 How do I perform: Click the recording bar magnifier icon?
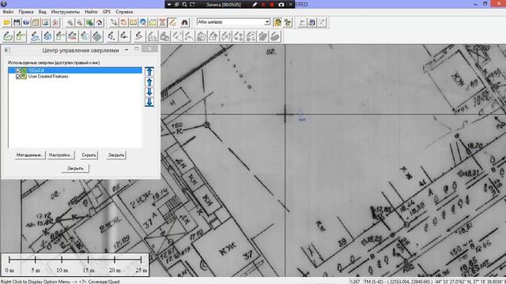pyautogui.click(x=184, y=5)
